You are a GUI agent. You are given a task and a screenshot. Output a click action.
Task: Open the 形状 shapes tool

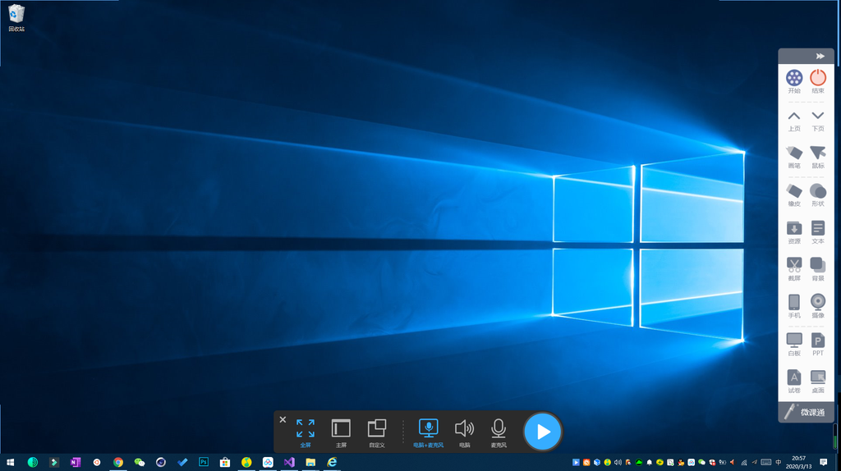tap(818, 195)
